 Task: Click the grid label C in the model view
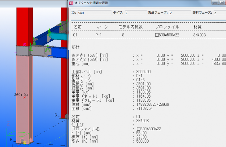point(56,115)
